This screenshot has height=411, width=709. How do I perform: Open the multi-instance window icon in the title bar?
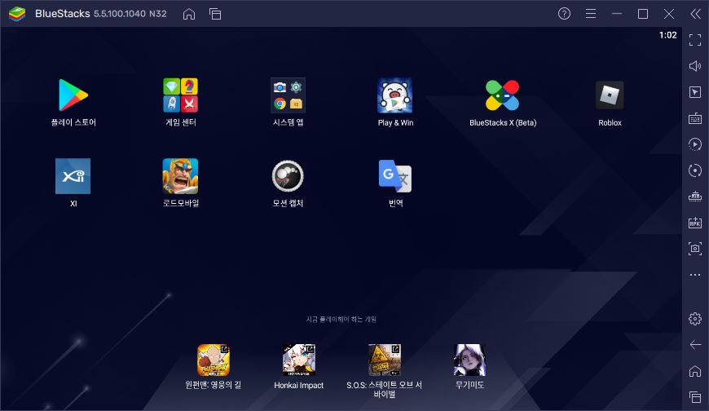click(x=215, y=14)
